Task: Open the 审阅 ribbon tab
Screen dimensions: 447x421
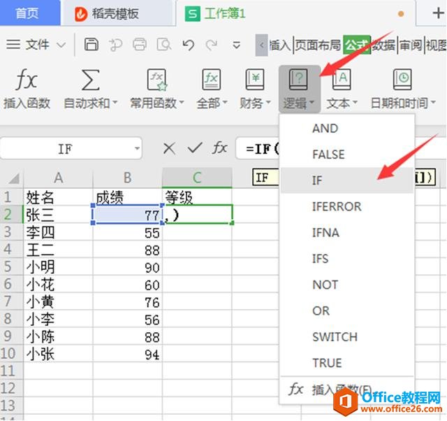Action: [411, 45]
